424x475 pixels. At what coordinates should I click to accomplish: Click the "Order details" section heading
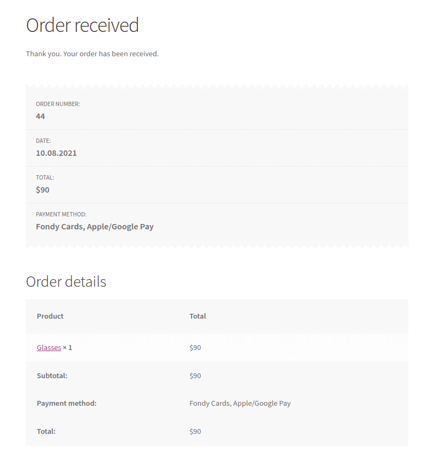click(x=66, y=282)
